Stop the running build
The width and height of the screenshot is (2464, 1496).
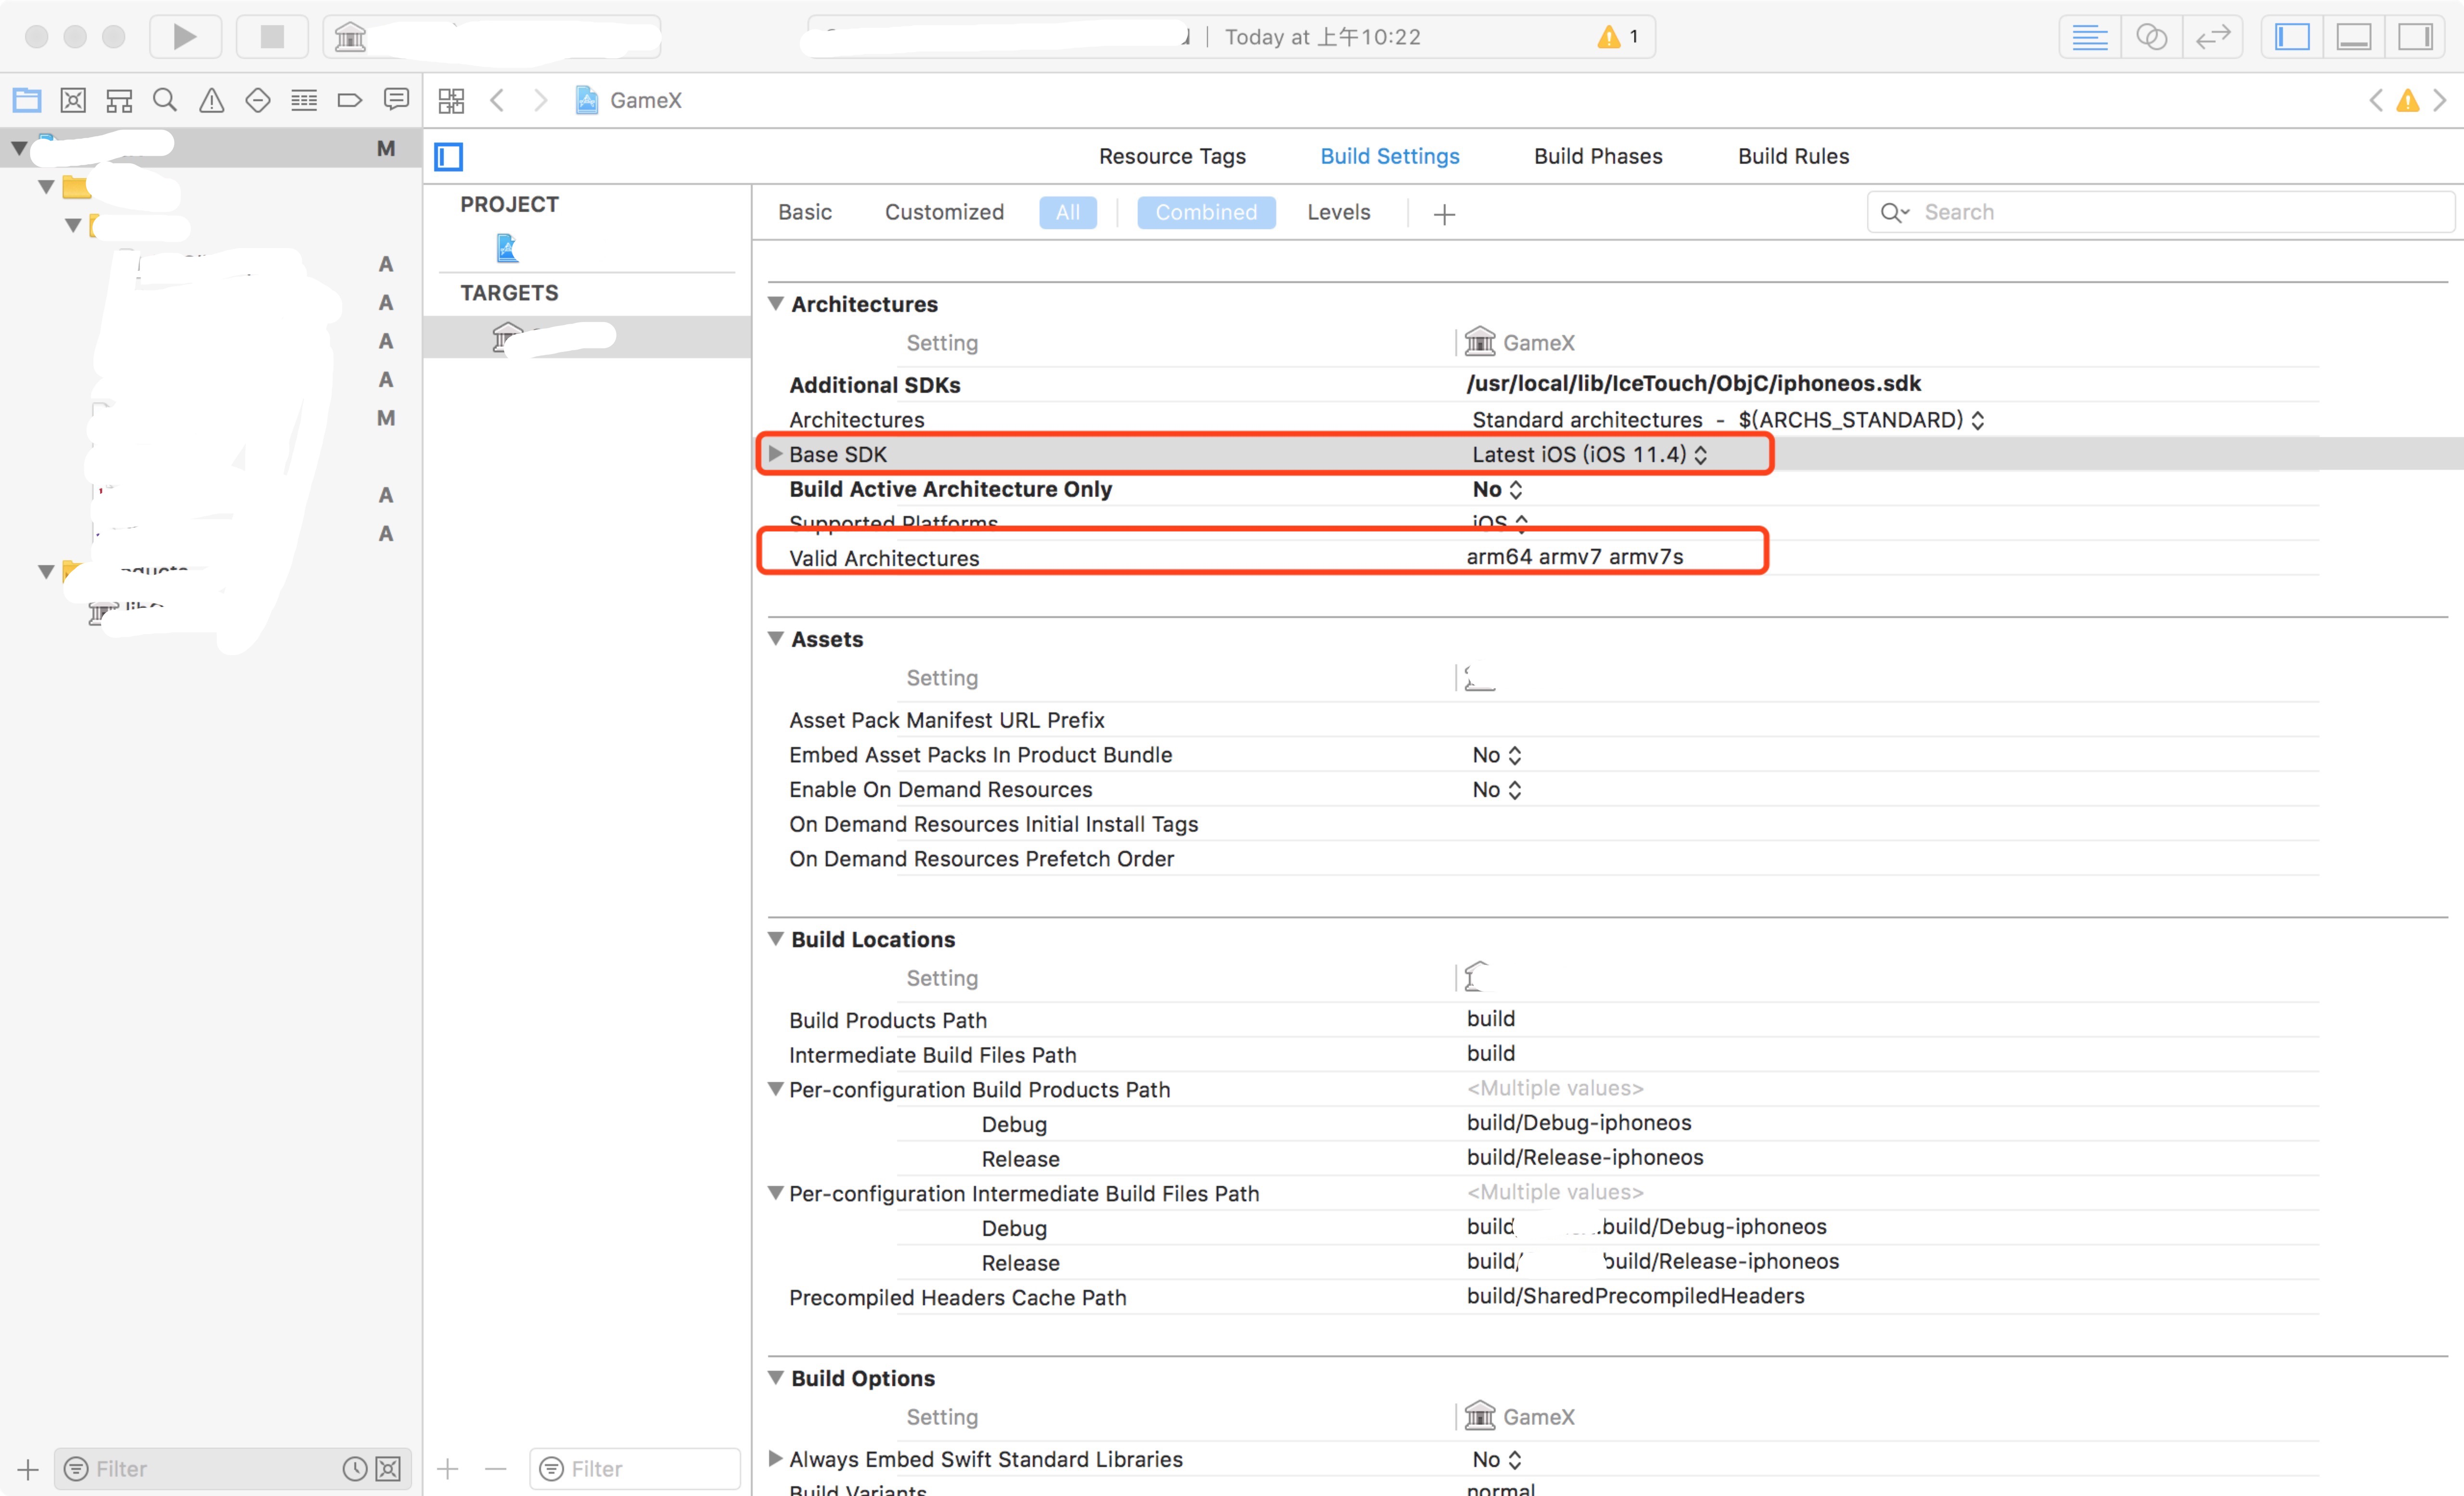tap(272, 37)
